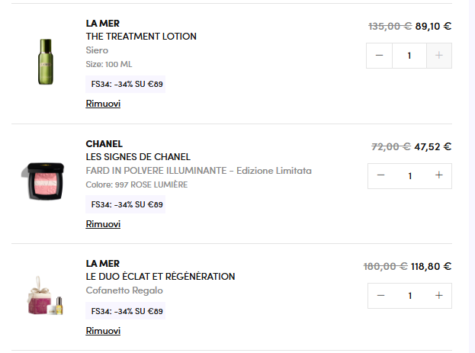The width and height of the screenshot is (475, 353).
Task: Click the CHANEL brand name
Action: coord(104,144)
